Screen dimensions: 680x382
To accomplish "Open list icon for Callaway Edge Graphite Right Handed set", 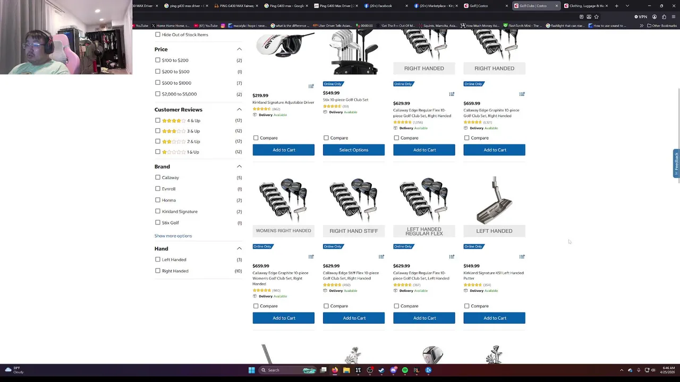I will pyautogui.click(x=522, y=94).
